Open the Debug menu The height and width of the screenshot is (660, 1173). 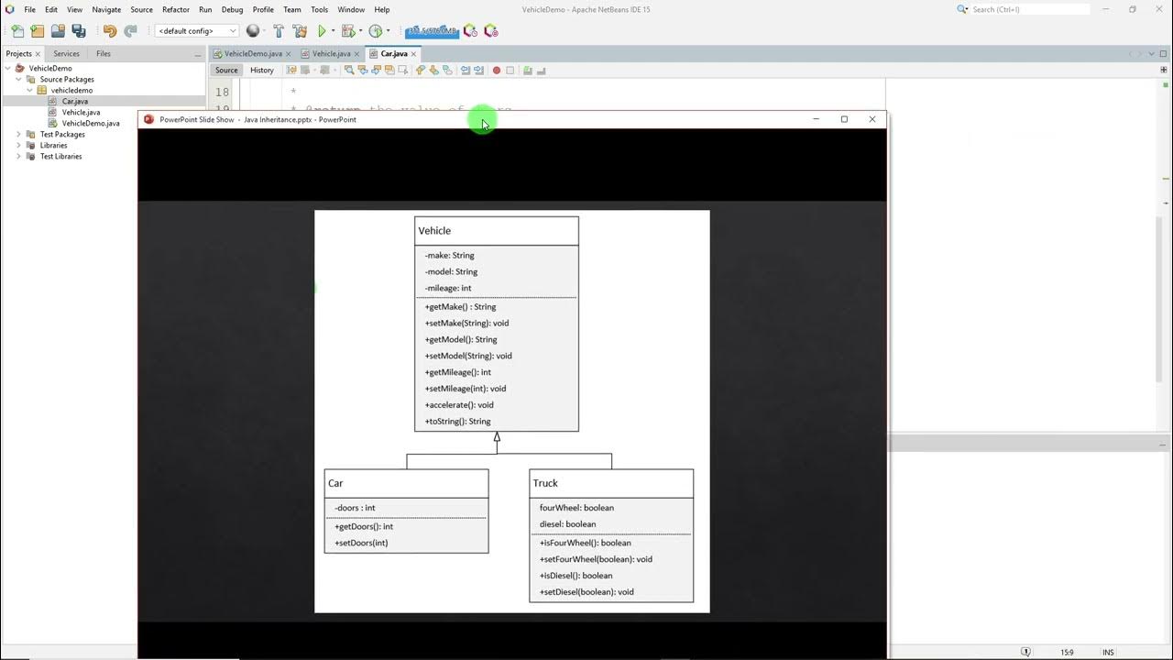232,9
